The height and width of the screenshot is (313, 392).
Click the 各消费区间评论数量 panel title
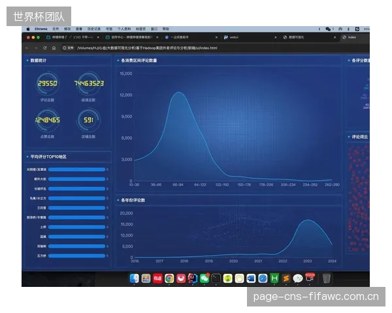[139, 61]
